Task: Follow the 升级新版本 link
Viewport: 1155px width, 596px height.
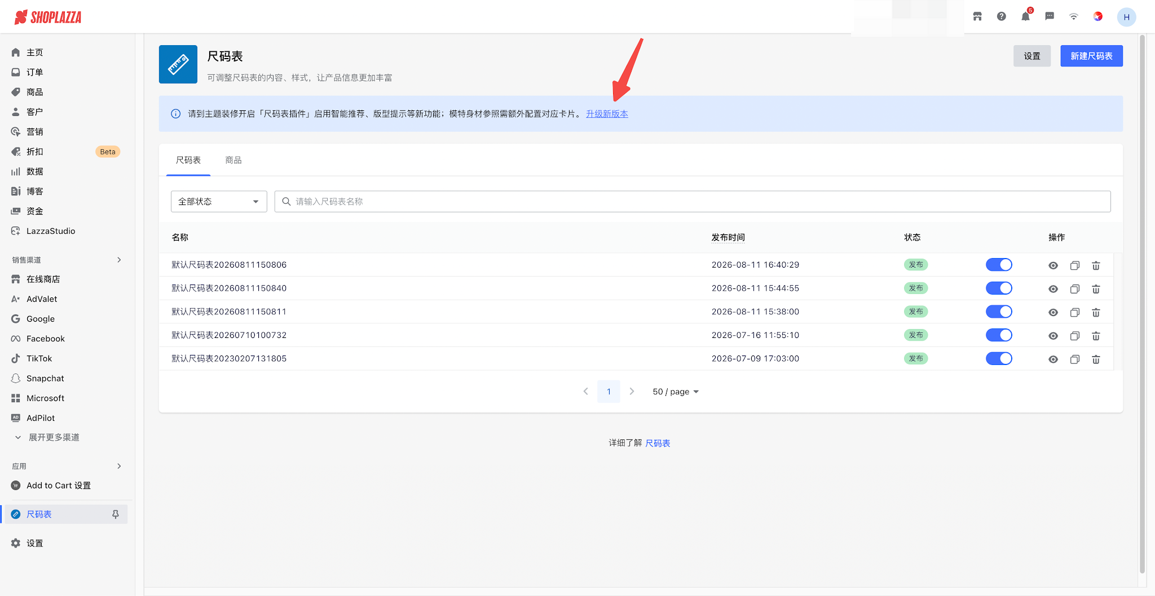Action: 607,114
